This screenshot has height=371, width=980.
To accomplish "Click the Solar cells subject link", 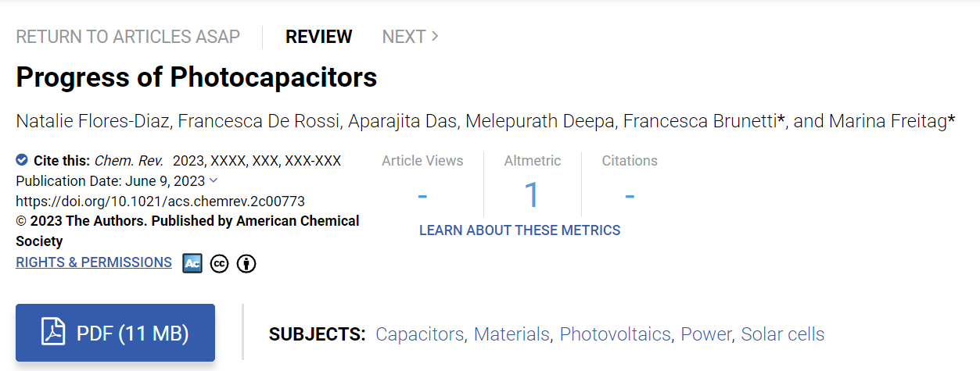I will pos(783,334).
